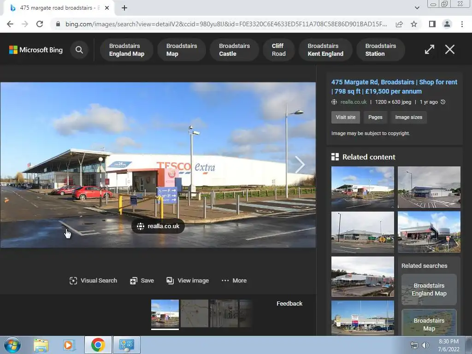Open first related content Tesco image
472x354 pixels.
point(362,187)
